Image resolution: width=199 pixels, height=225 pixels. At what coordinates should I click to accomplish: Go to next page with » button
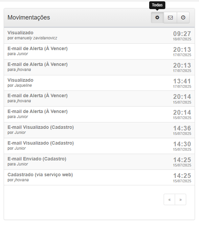pos(180,199)
